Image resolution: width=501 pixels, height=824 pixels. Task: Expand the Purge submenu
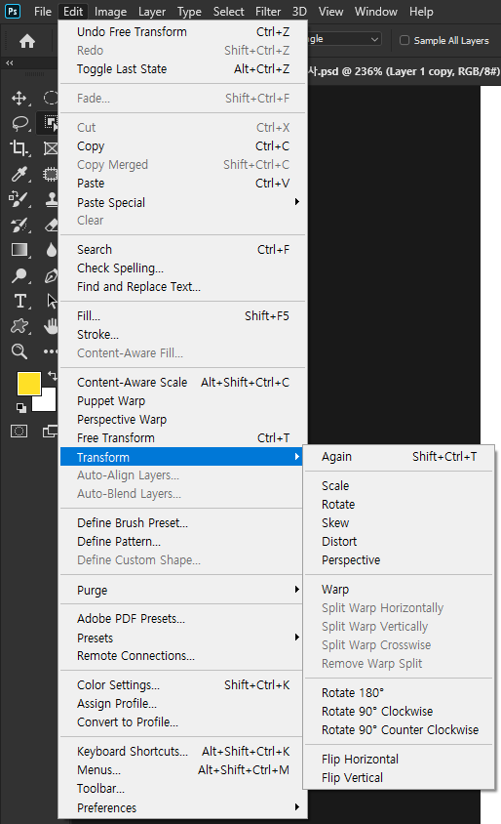click(x=183, y=590)
